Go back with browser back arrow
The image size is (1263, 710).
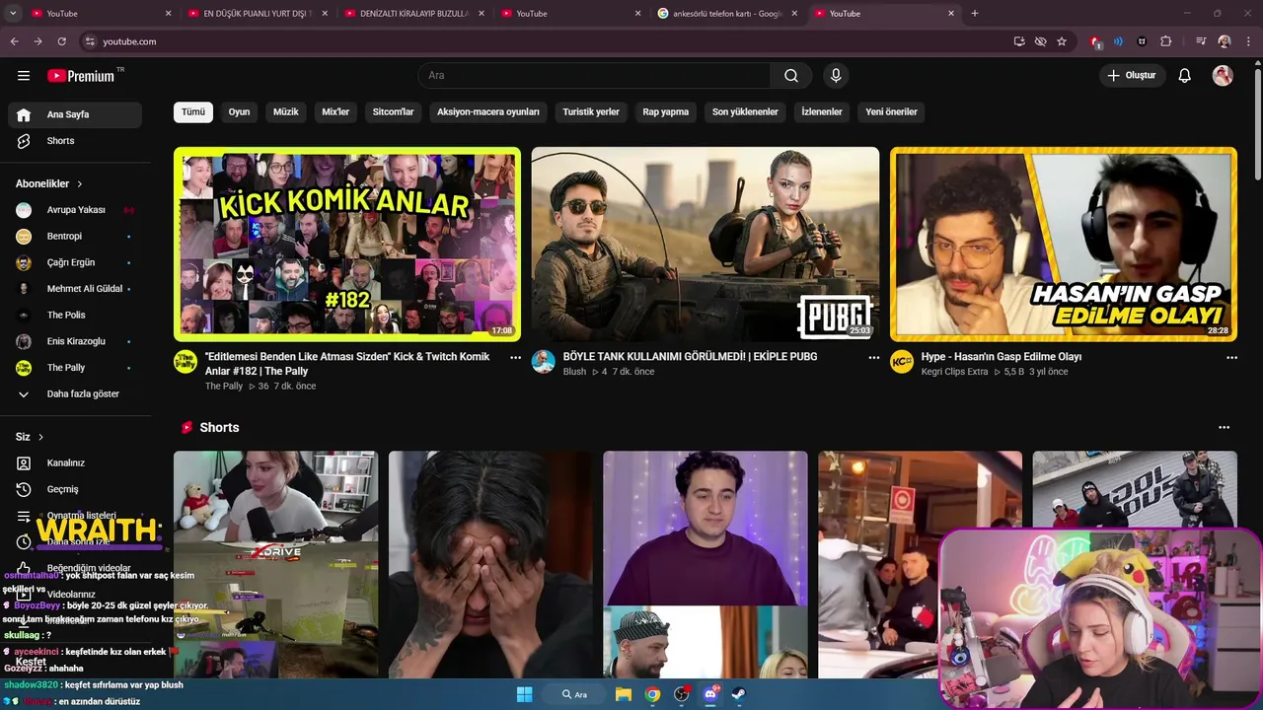14,41
